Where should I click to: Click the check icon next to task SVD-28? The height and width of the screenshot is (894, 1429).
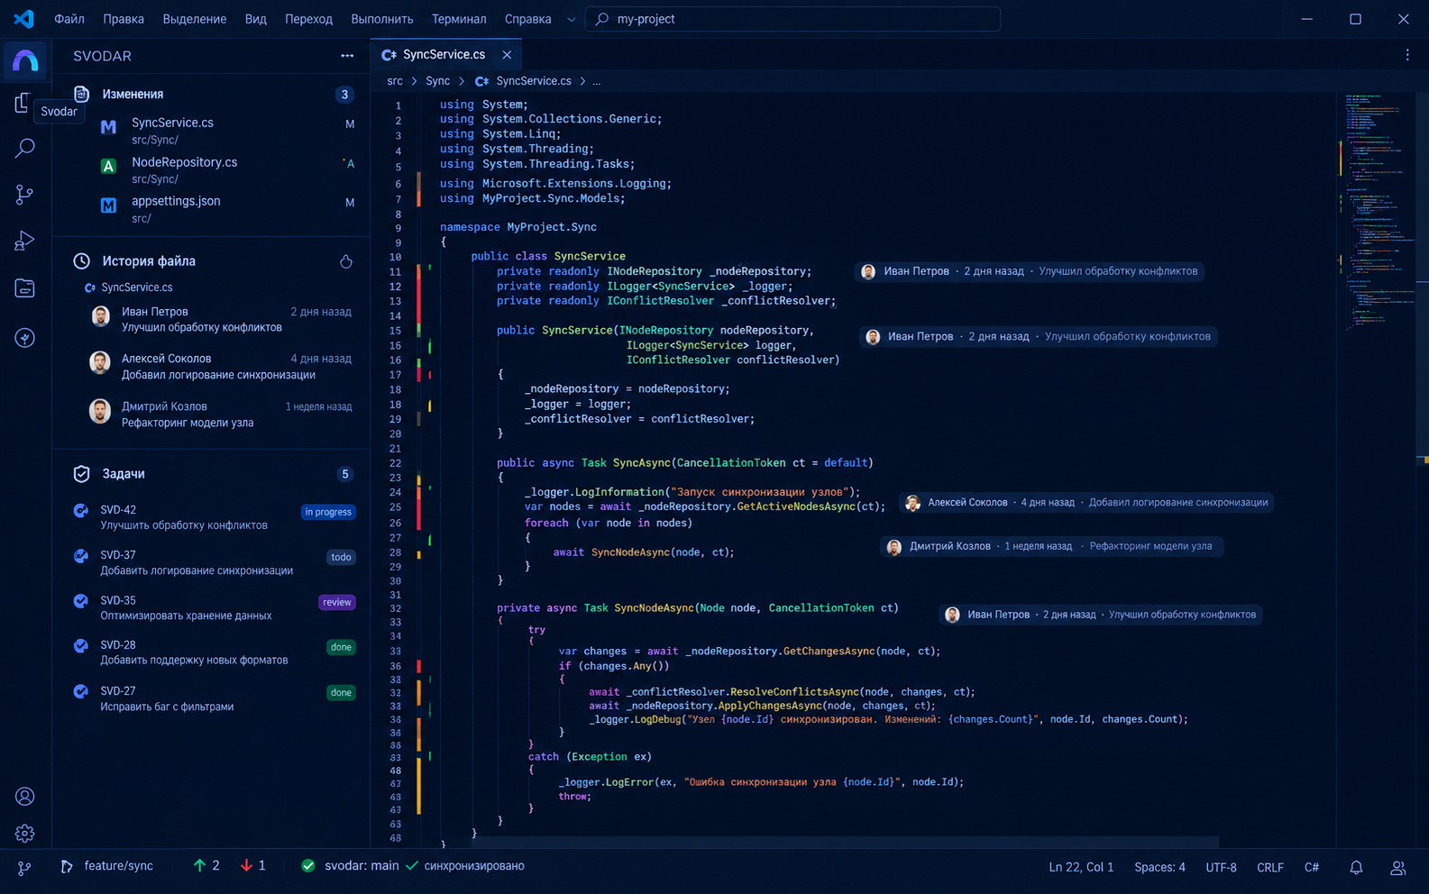pyautogui.click(x=81, y=645)
